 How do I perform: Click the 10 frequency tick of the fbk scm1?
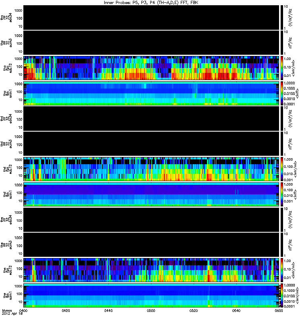click(x=20, y=302)
